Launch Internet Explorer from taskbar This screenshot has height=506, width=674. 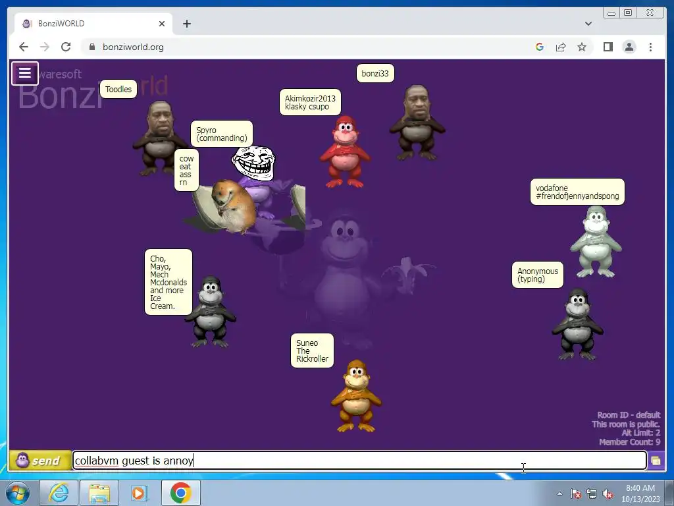pyautogui.click(x=59, y=493)
